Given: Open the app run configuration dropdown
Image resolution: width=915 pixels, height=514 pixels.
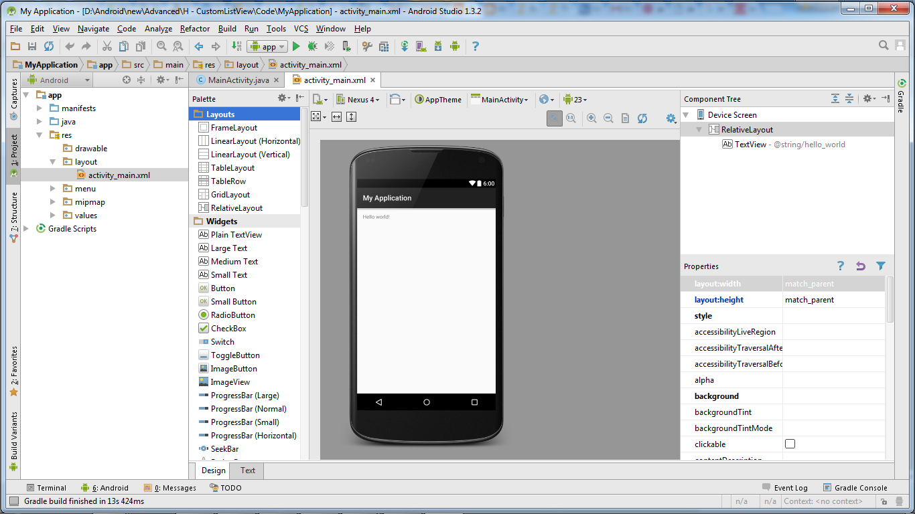Looking at the screenshot, I should tap(267, 46).
